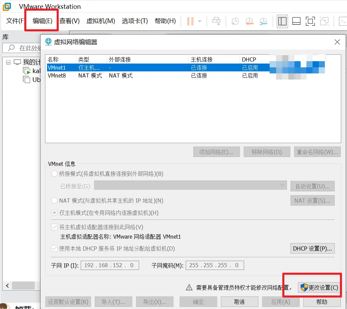Click the DHCP 设置(P) button
The height and width of the screenshot is (309, 347).
(312, 248)
